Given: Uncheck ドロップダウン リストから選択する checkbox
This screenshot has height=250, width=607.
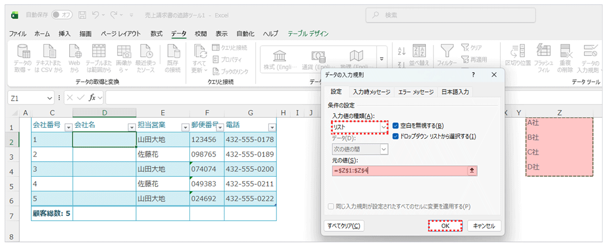Looking at the screenshot, I should (x=396, y=136).
